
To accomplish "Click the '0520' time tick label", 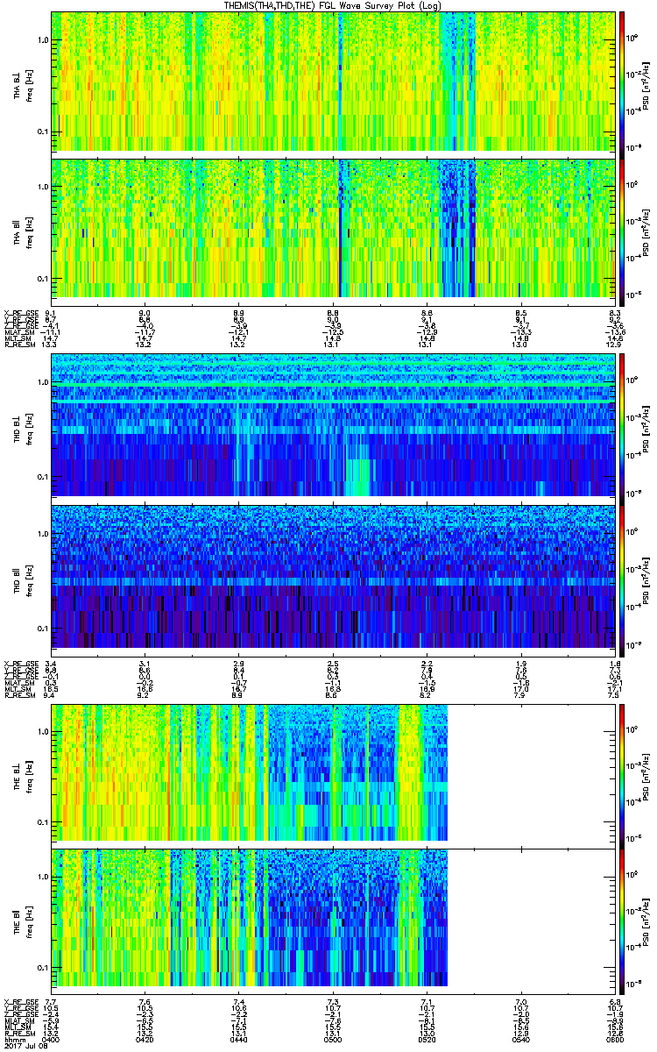I will click(x=426, y=1039).
